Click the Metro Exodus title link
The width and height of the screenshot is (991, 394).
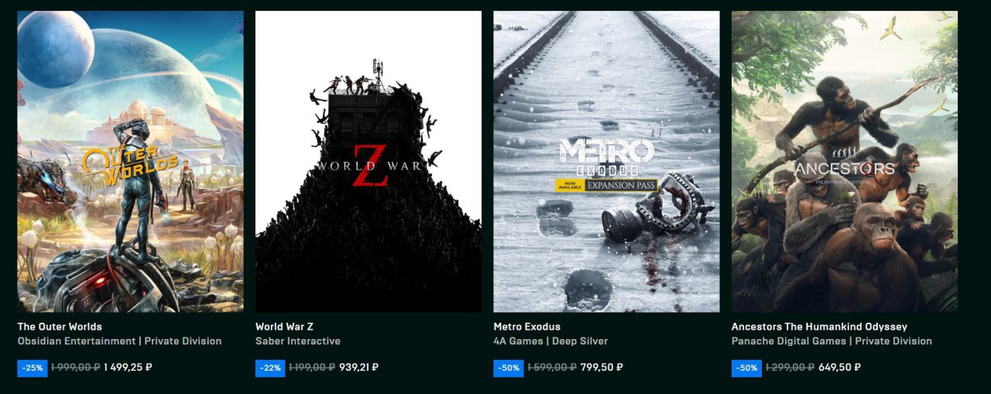tap(526, 327)
